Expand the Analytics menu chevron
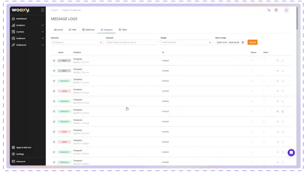Screen dimensions: 307x172 (43, 25)
